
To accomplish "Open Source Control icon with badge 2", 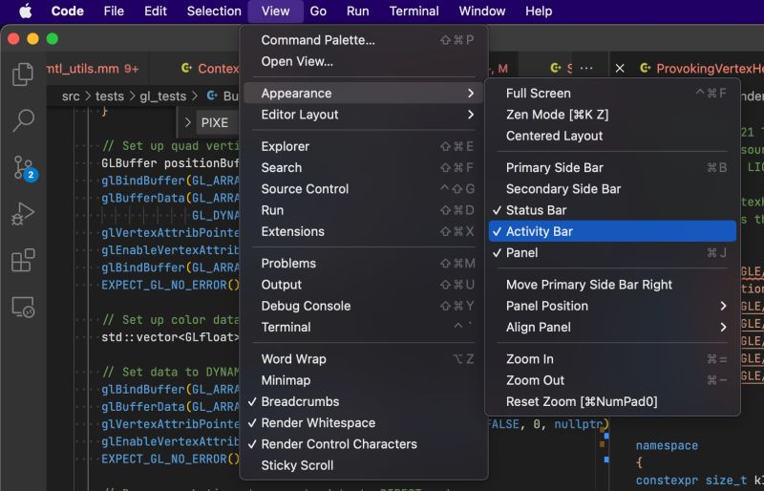I will point(25,168).
